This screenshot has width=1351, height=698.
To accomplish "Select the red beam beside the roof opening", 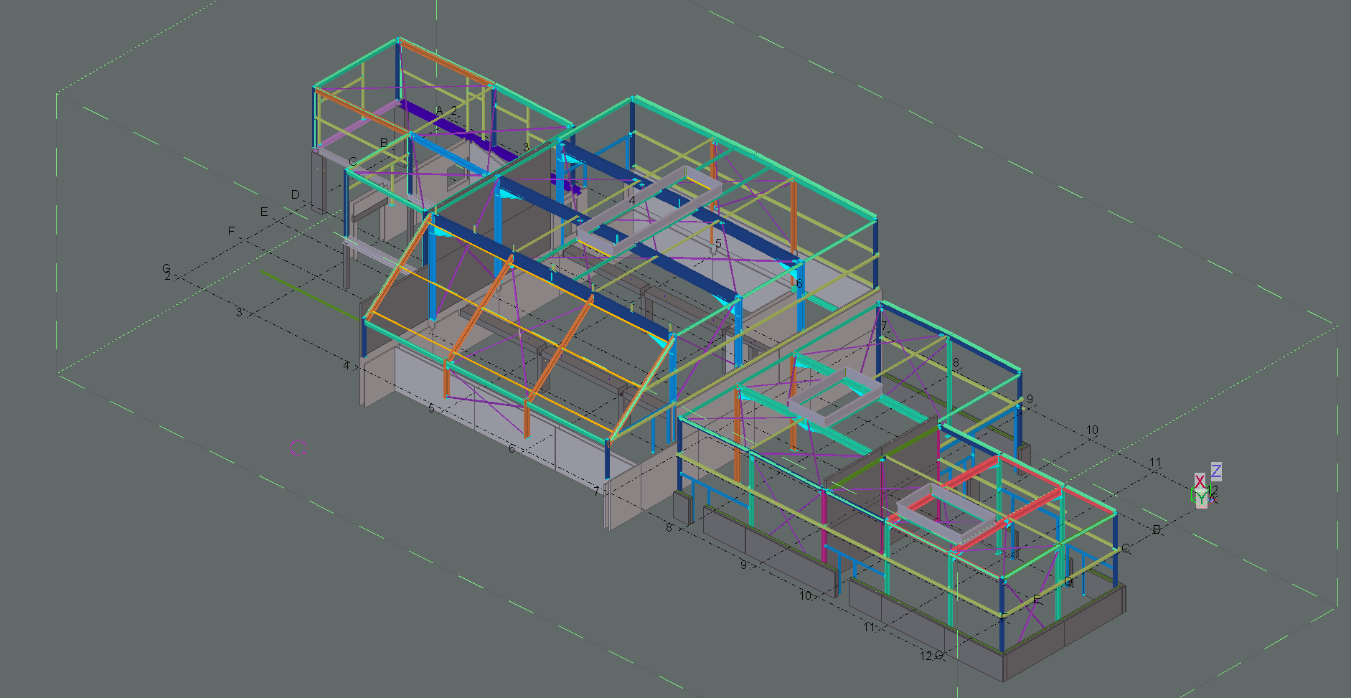I will pos(1030,507).
